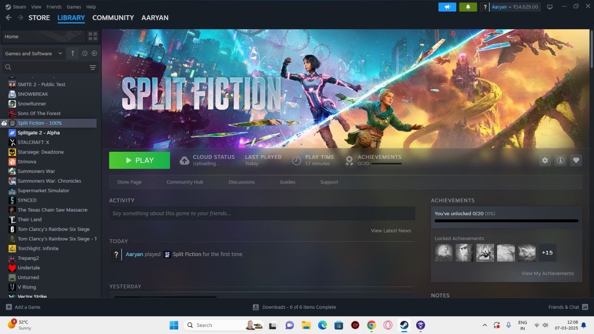Open the Support link
The image size is (594, 334).
pyautogui.click(x=329, y=182)
